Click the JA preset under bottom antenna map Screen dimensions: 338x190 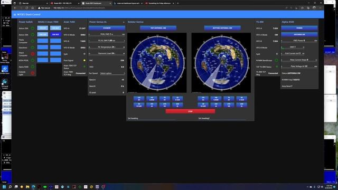(x=216, y=105)
